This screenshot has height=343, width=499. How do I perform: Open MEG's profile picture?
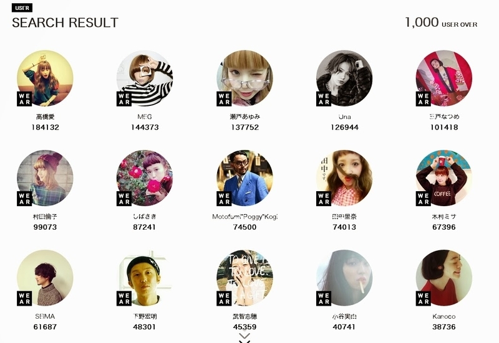point(145,78)
